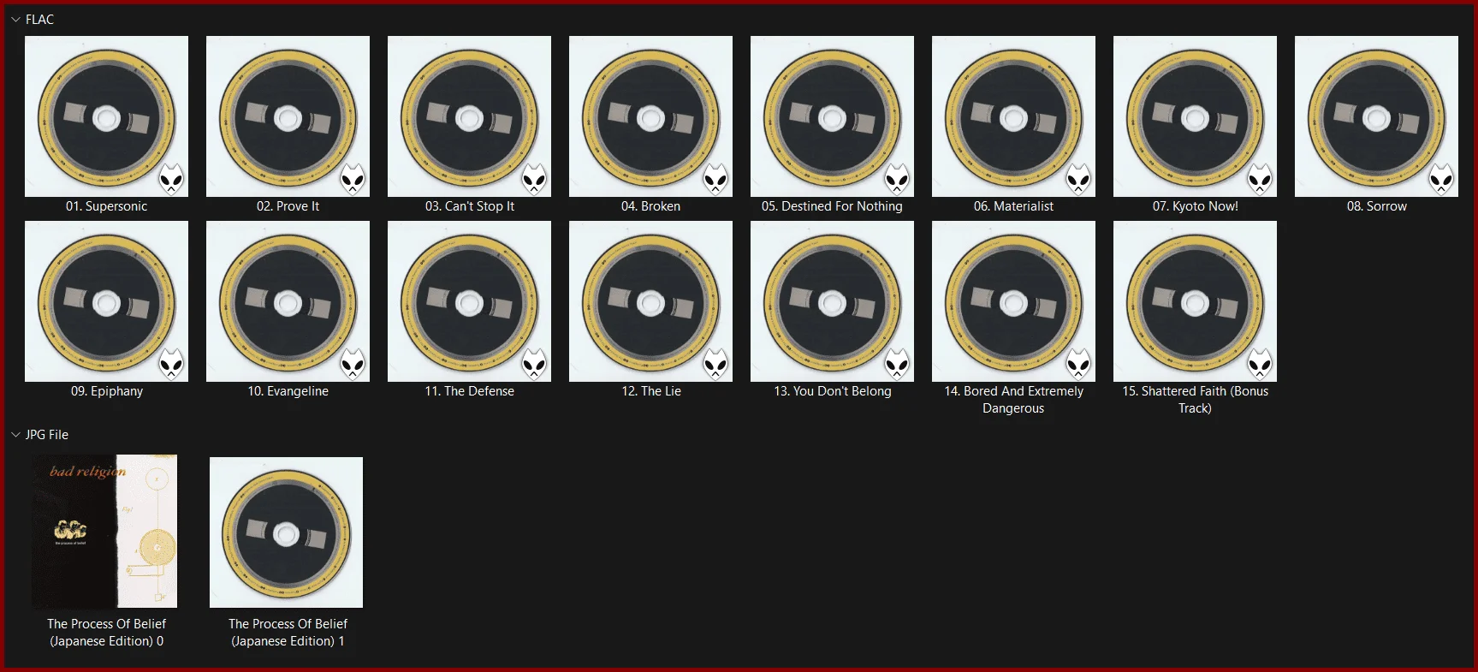Click the '01. Supersonic' file name
The height and width of the screenshot is (672, 1478).
[x=106, y=206]
